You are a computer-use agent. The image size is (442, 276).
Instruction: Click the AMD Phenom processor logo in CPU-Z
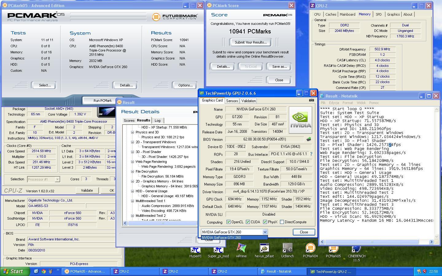click(106, 112)
